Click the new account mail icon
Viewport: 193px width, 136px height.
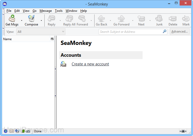(63, 64)
